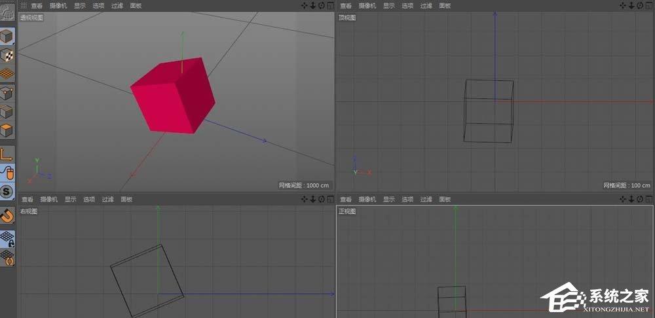
Task: Click the move camera icon in right view
Action: [x=305, y=199]
